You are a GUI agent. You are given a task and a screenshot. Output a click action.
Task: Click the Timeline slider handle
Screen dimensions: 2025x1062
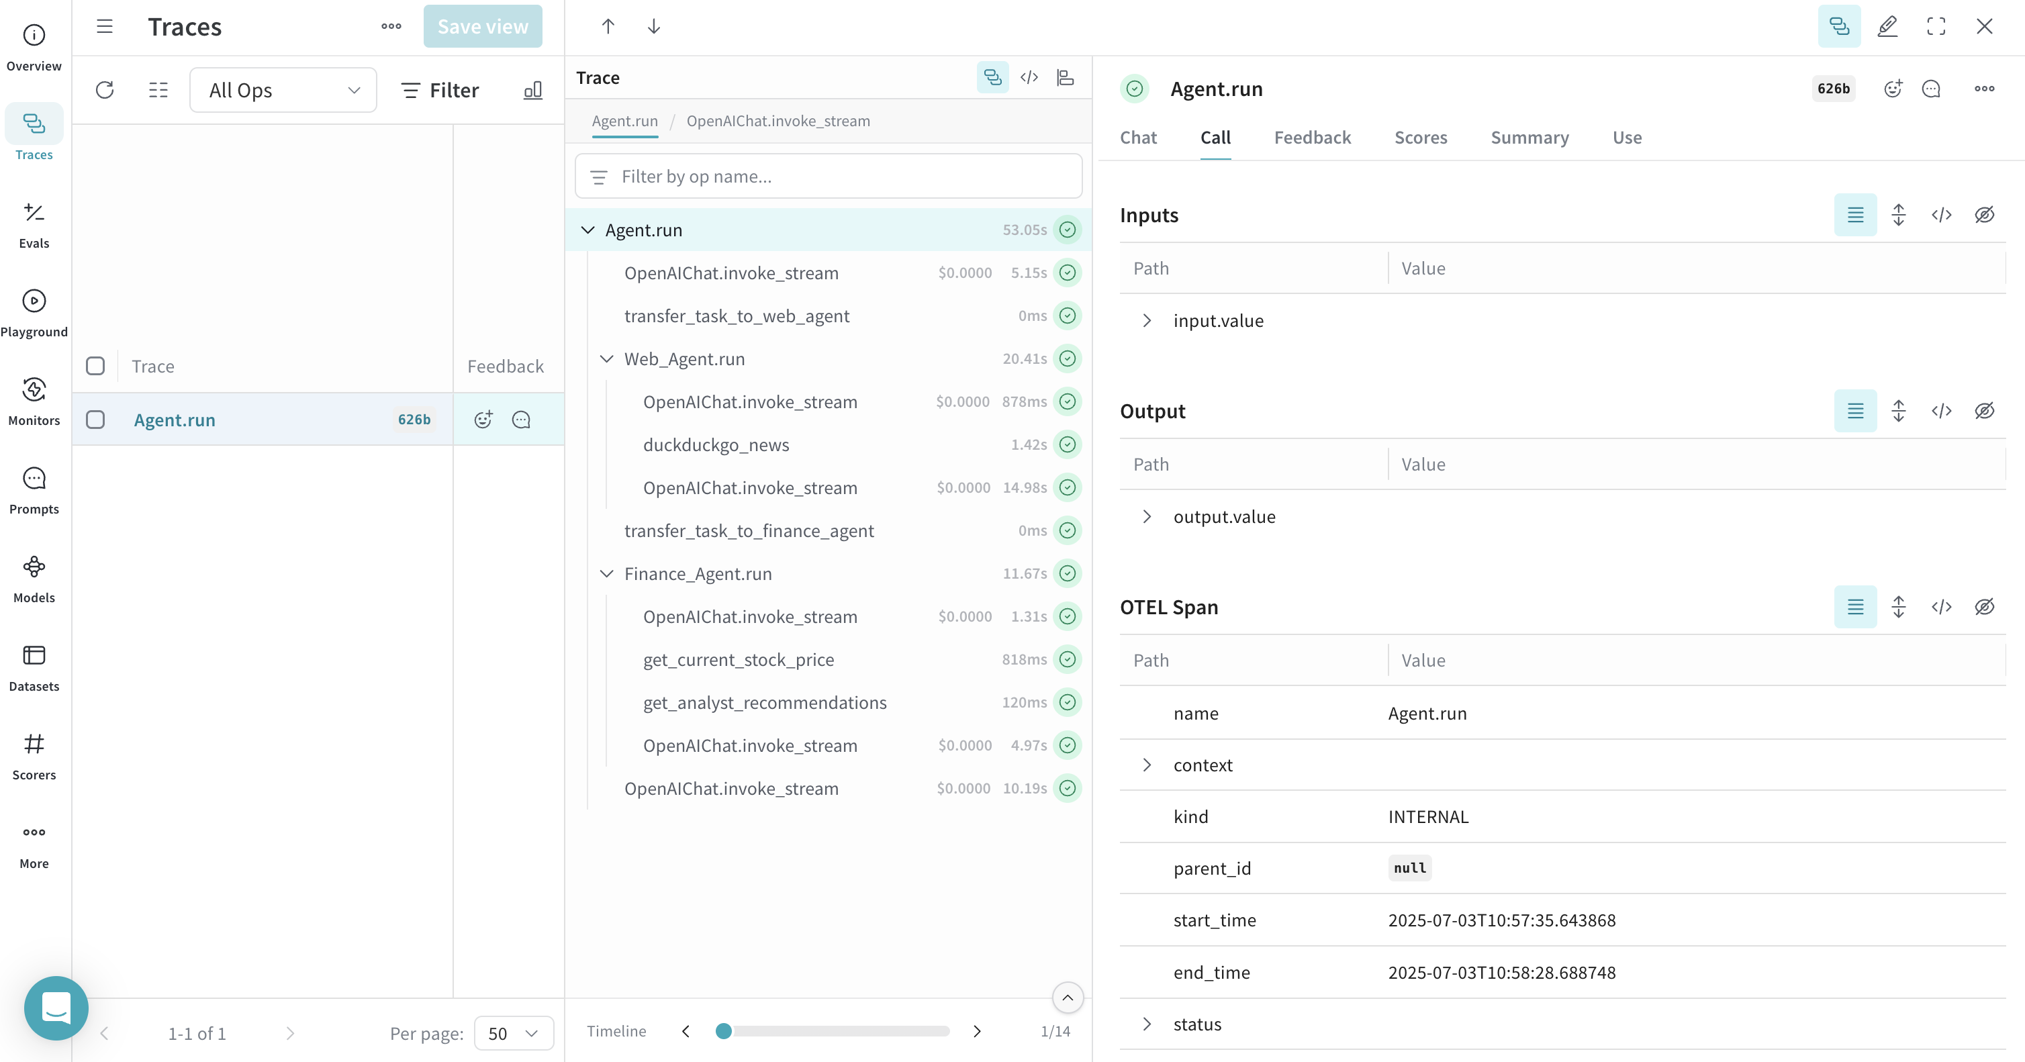click(x=723, y=1030)
